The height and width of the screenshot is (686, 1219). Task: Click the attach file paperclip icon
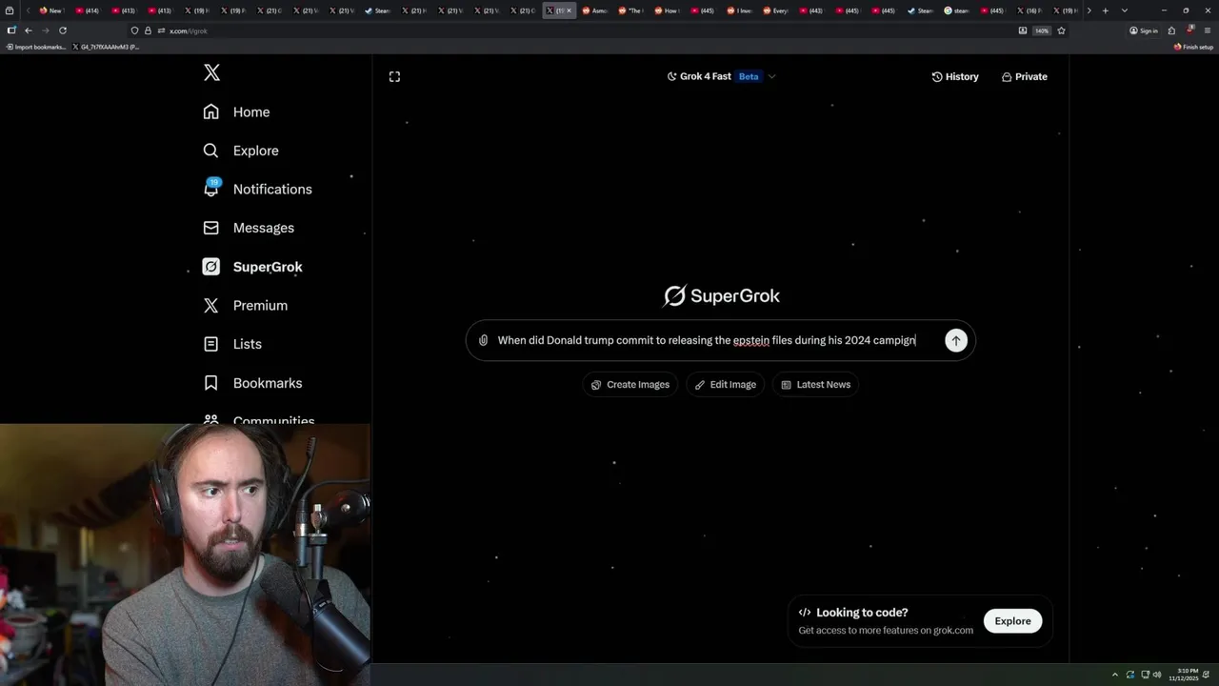click(x=483, y=340)
